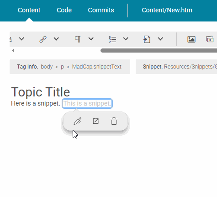Click the paragraph pilcrow icon
Screen dimensions: 217x197
pyautogui.click(x=78, y=39)
